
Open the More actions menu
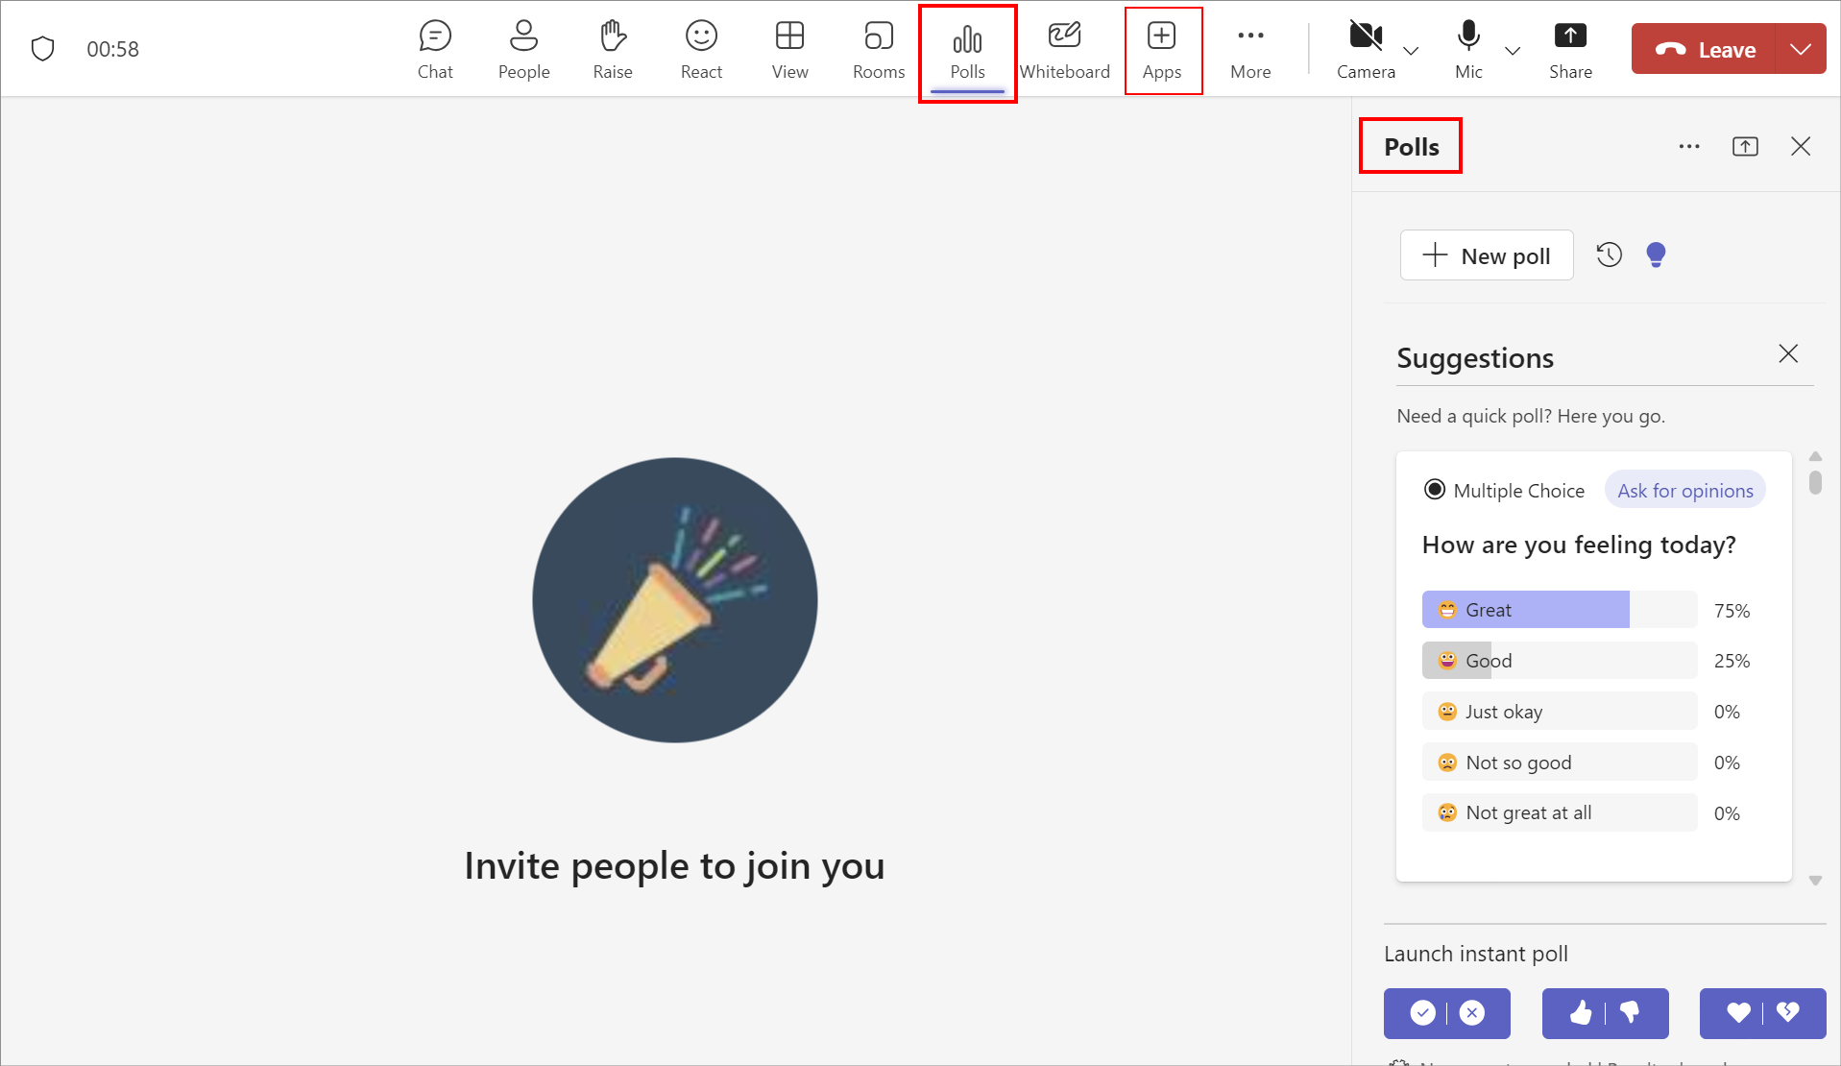point(1250,50)
